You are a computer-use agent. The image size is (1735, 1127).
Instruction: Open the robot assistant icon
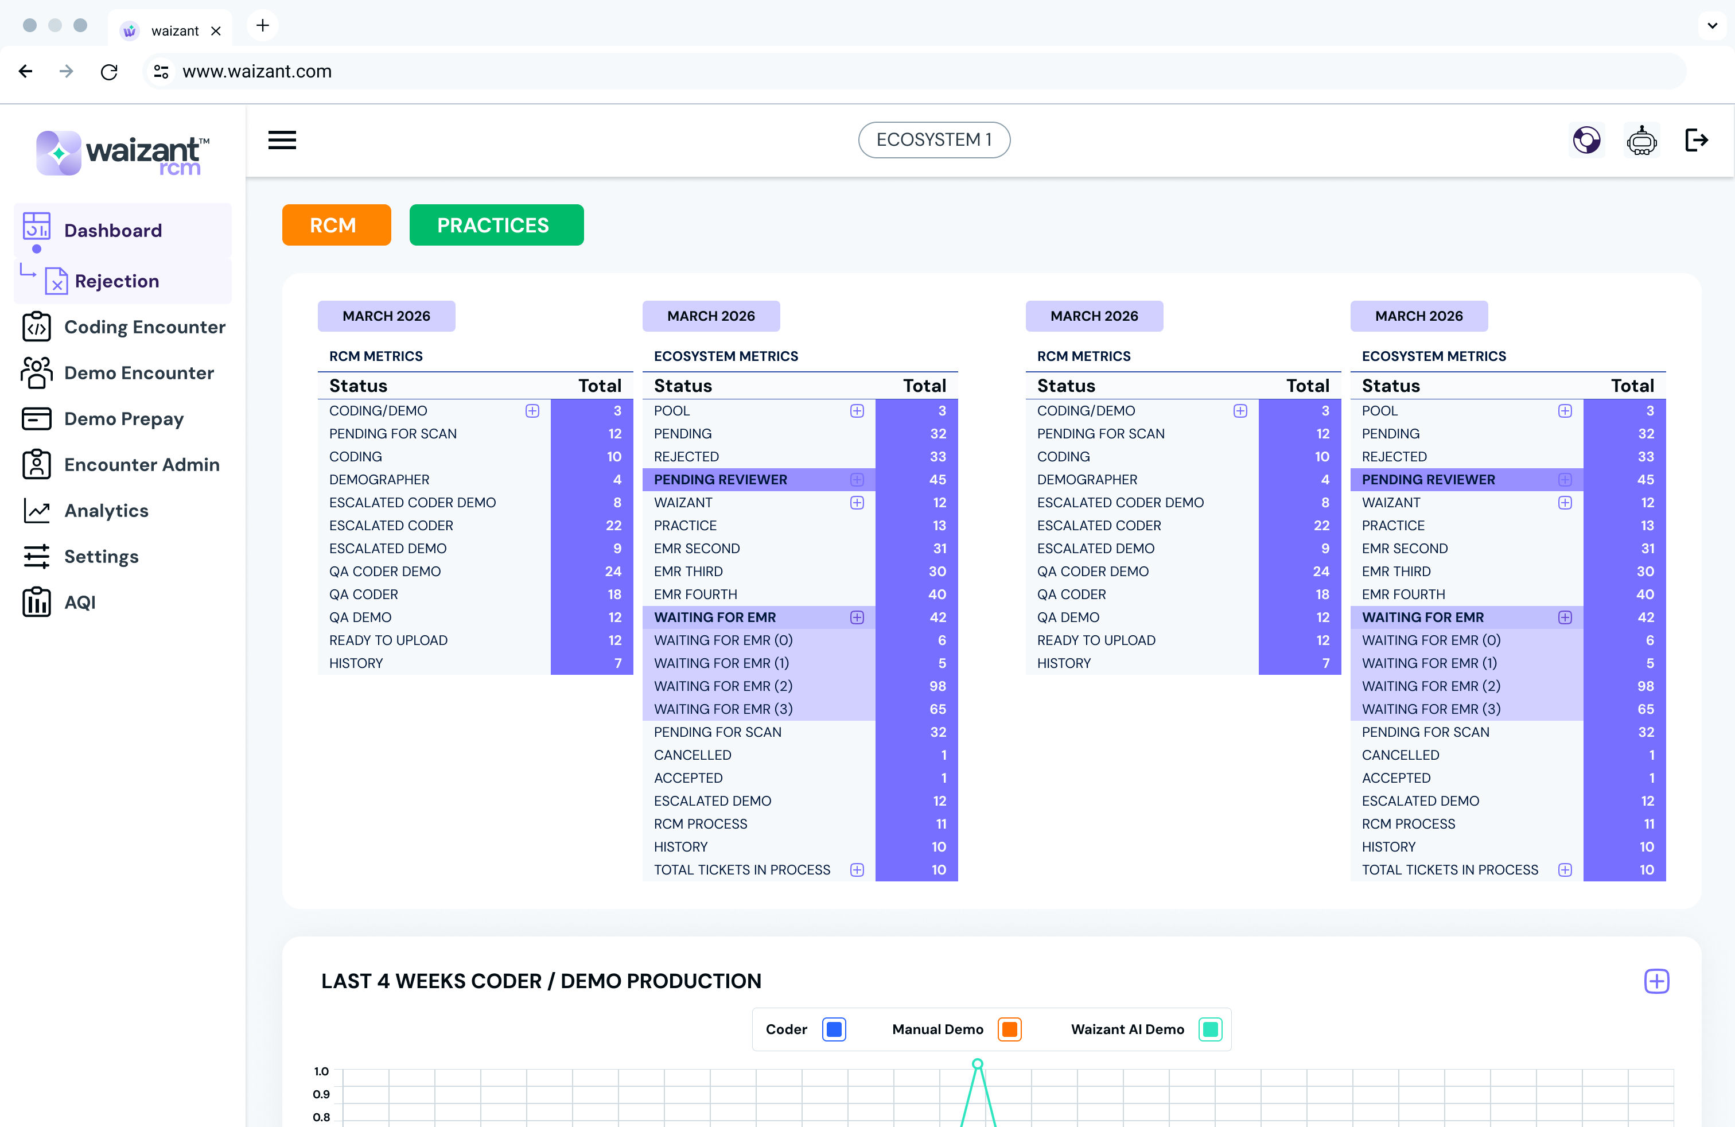(x=1641, y=140)
